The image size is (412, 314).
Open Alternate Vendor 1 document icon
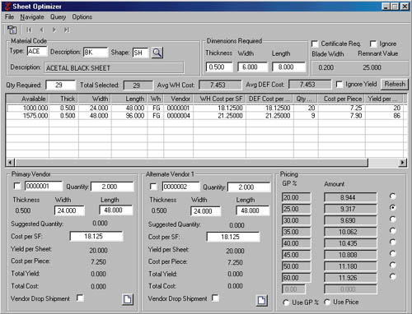pos(262,300)
